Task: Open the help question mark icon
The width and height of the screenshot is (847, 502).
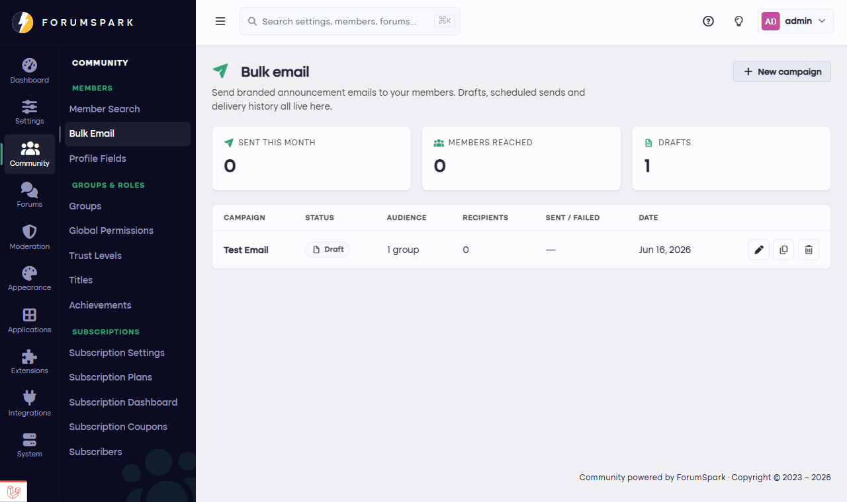Action: [x=708, y=21]
